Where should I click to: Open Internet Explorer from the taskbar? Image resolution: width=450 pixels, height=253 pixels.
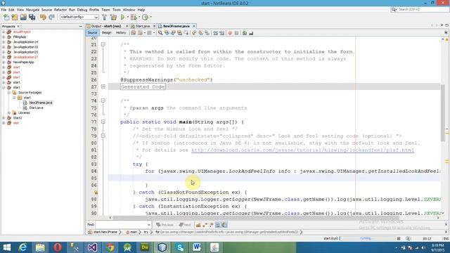click(22, 247)
